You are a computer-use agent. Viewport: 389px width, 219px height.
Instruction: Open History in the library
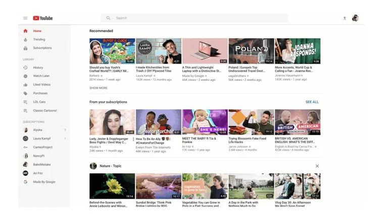[x=38, y=68]
